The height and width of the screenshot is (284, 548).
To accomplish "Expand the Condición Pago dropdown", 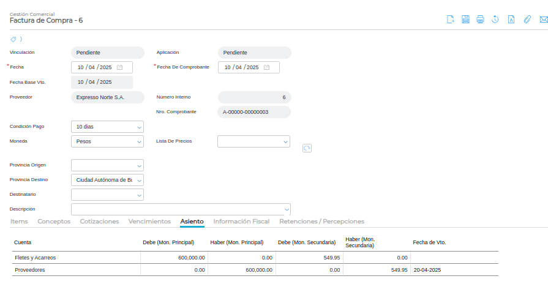I will [139, 127].
